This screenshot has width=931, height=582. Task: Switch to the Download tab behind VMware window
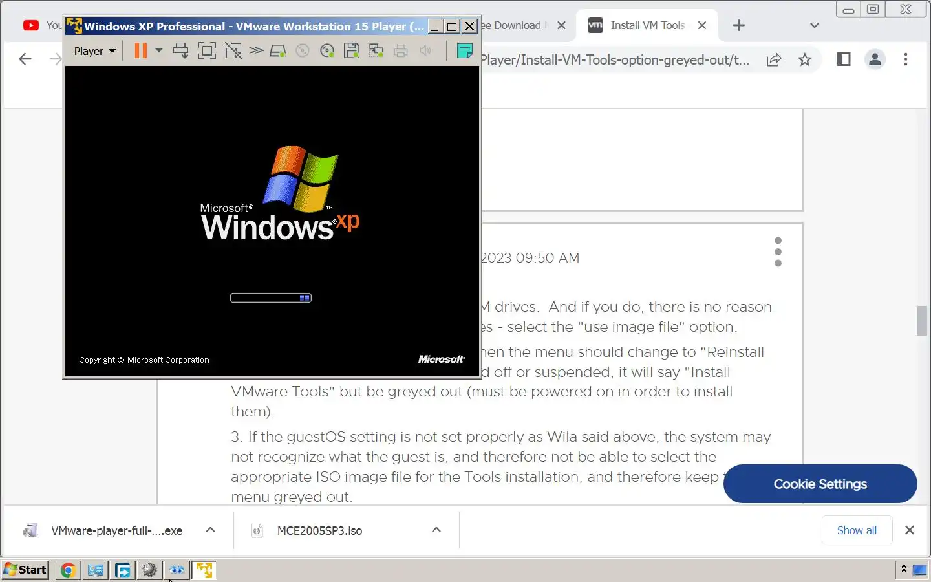515,25
